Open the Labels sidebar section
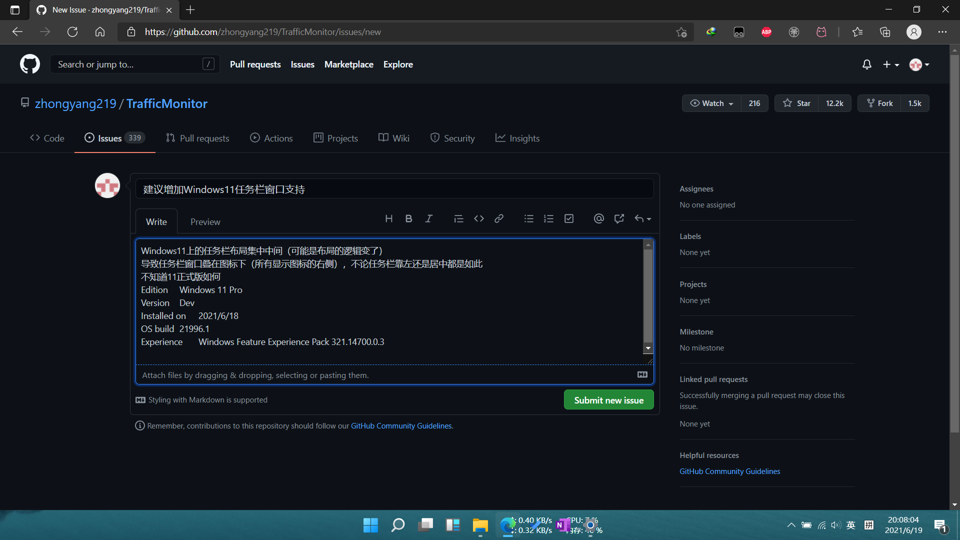 click(x=690, y=236)
